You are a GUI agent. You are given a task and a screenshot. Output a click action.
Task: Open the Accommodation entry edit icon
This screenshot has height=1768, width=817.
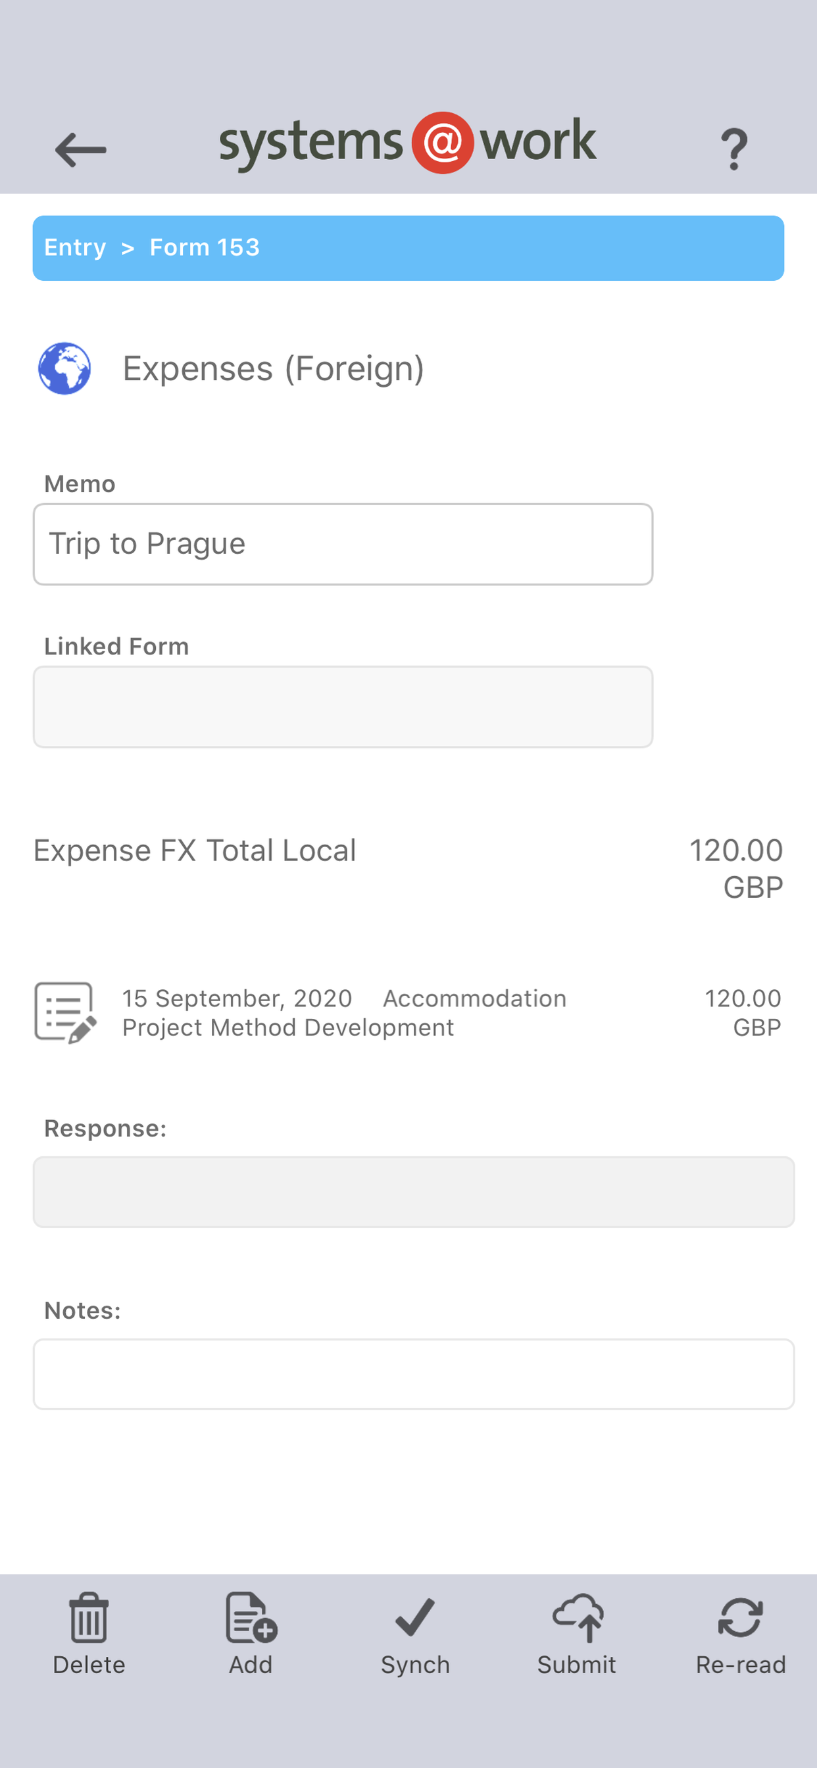(65, 1013)
